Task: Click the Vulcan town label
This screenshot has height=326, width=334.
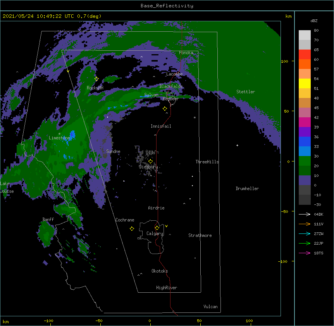Action: click(210, 307)
